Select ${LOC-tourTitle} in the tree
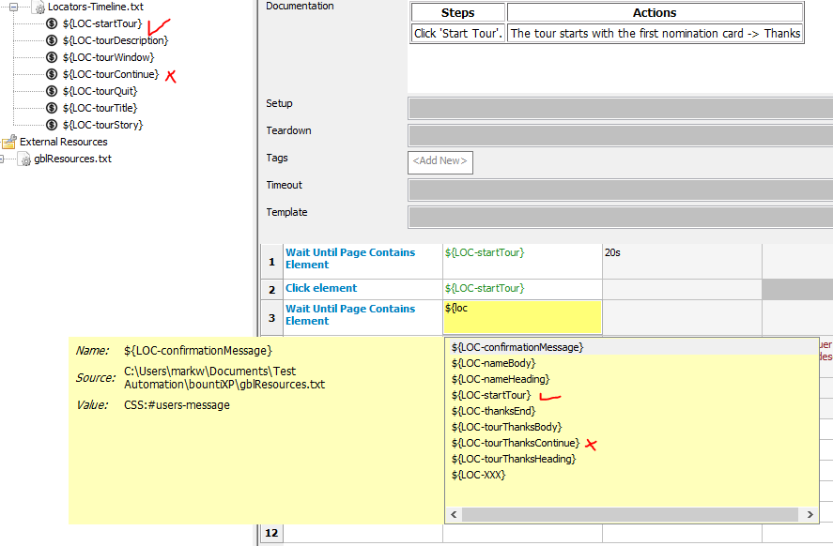 [x=100, y=108]
